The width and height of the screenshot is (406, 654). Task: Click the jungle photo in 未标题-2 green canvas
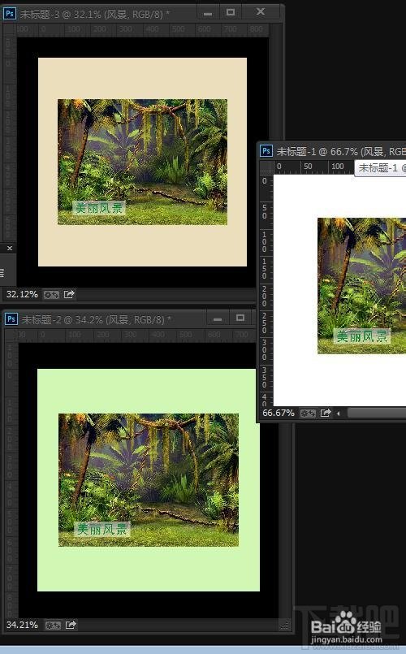[x=149, y=480]
